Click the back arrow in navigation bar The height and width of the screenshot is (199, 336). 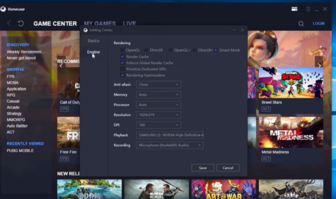pos(9,23)
